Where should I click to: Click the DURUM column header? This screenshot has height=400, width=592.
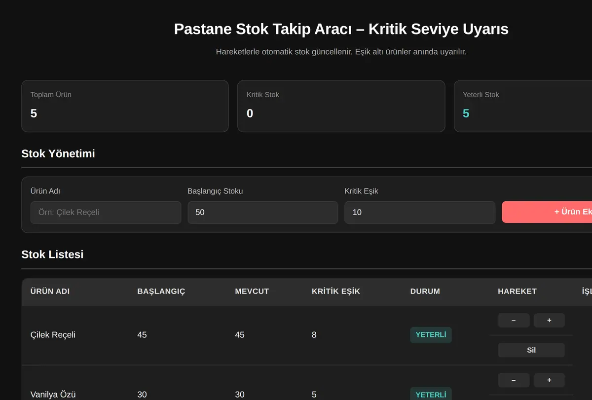pyautogui.click(x=425, y=291)
